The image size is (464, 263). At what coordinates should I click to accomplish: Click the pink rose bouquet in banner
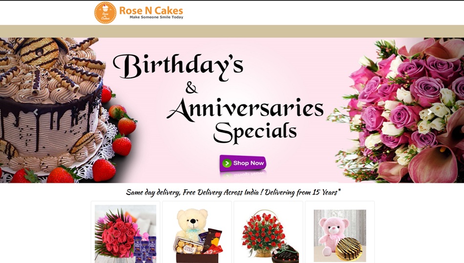point(402,110)
